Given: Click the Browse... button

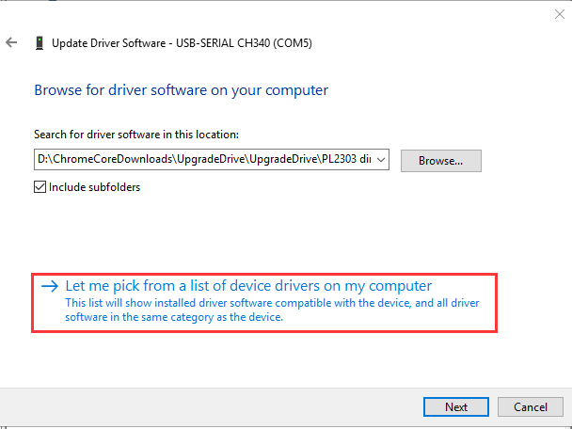Looking at the screenshot, I should [440, 160].
